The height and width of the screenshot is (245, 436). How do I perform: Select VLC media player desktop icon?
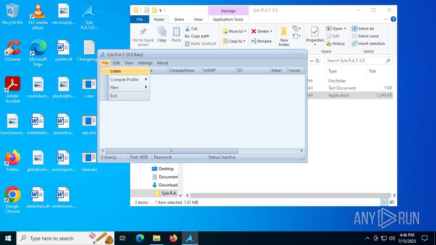point(38,17)
